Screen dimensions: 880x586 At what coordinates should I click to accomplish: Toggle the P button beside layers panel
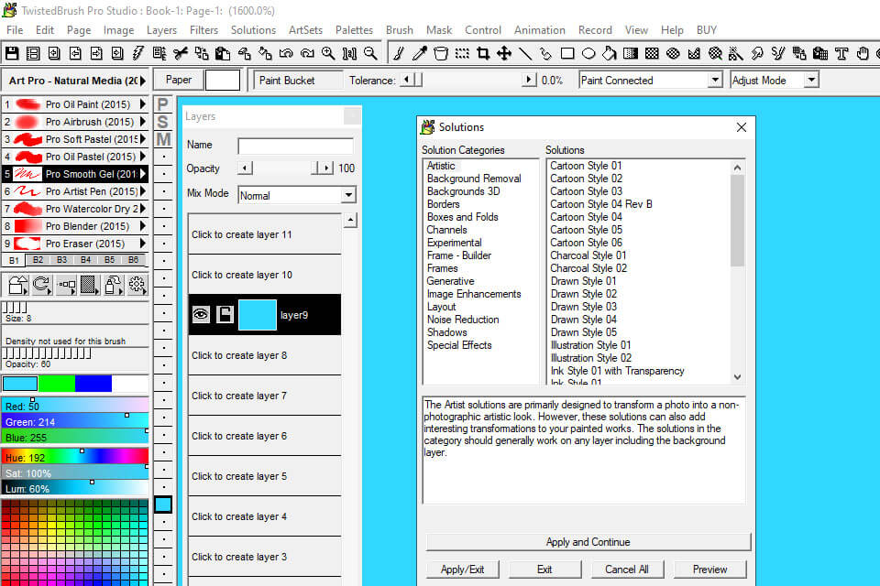(163, 104)
